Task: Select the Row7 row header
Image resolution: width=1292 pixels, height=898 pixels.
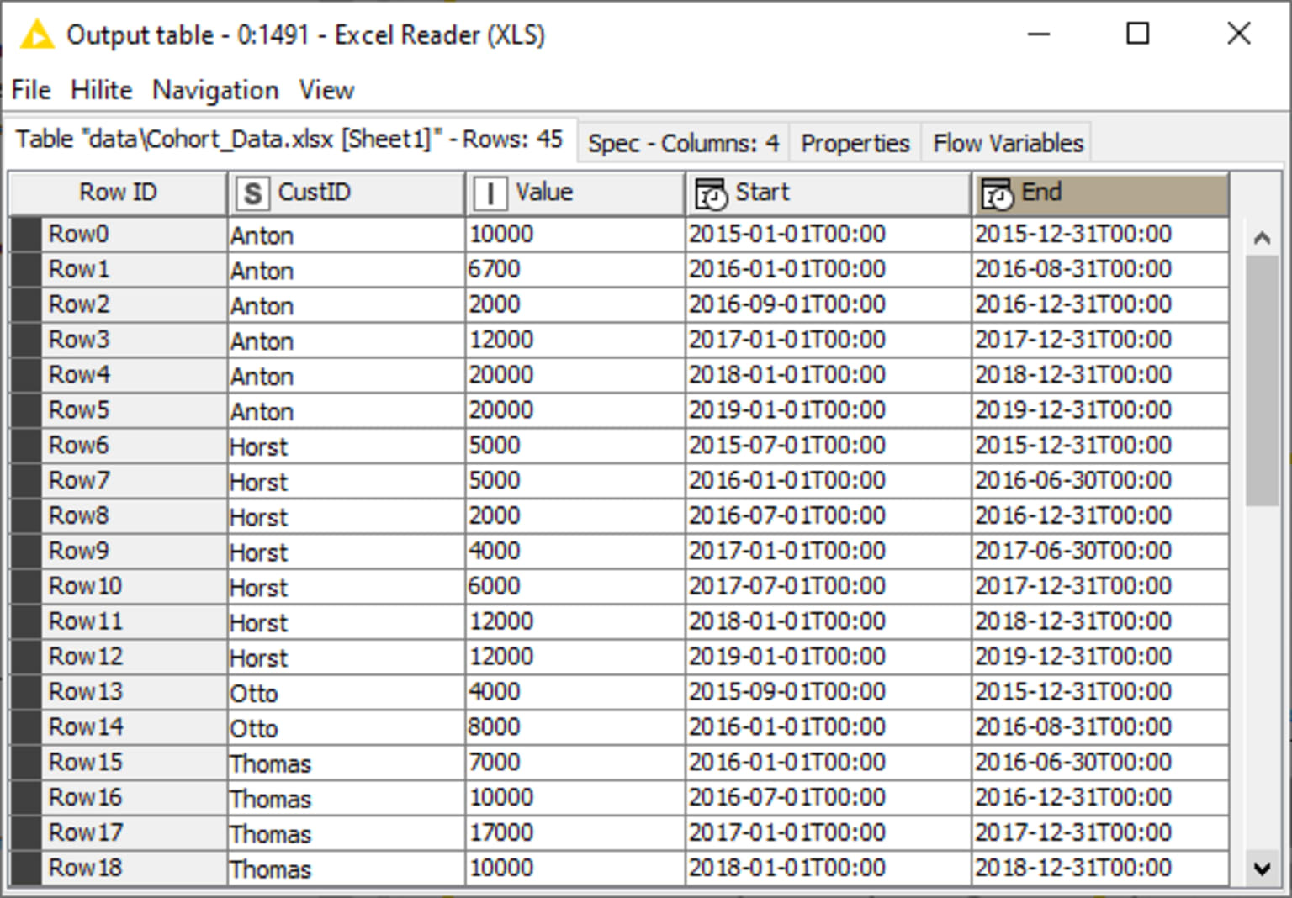Action: tap(118, 481)
